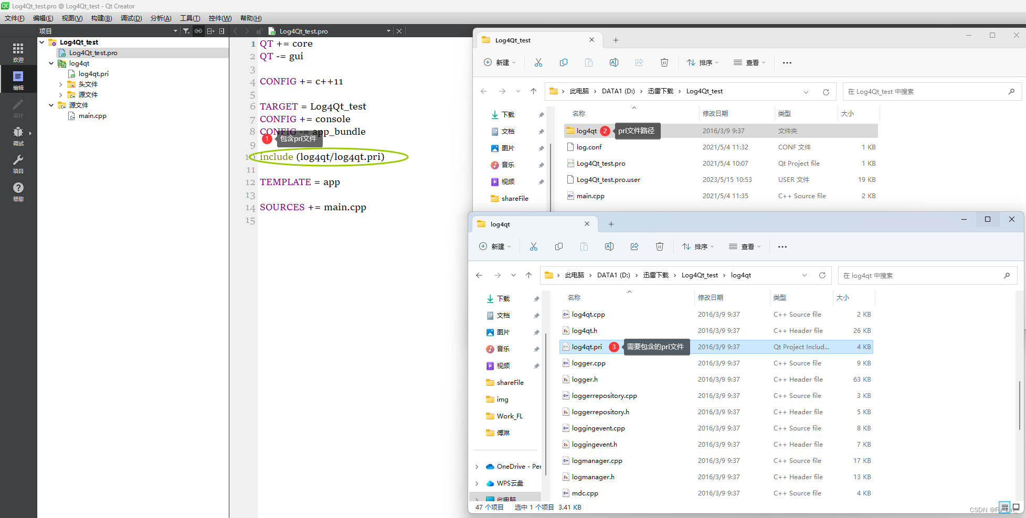This screenshot has width=1026, height=518.
Task: Collapse the top-level 源文件 folder with main.cpp
Action: tap(51, 105)
